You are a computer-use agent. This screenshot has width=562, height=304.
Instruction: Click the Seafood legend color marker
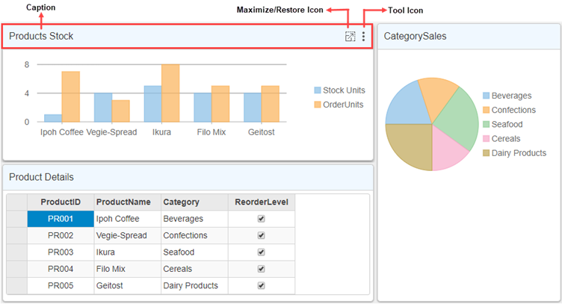(x=487, y=125)
